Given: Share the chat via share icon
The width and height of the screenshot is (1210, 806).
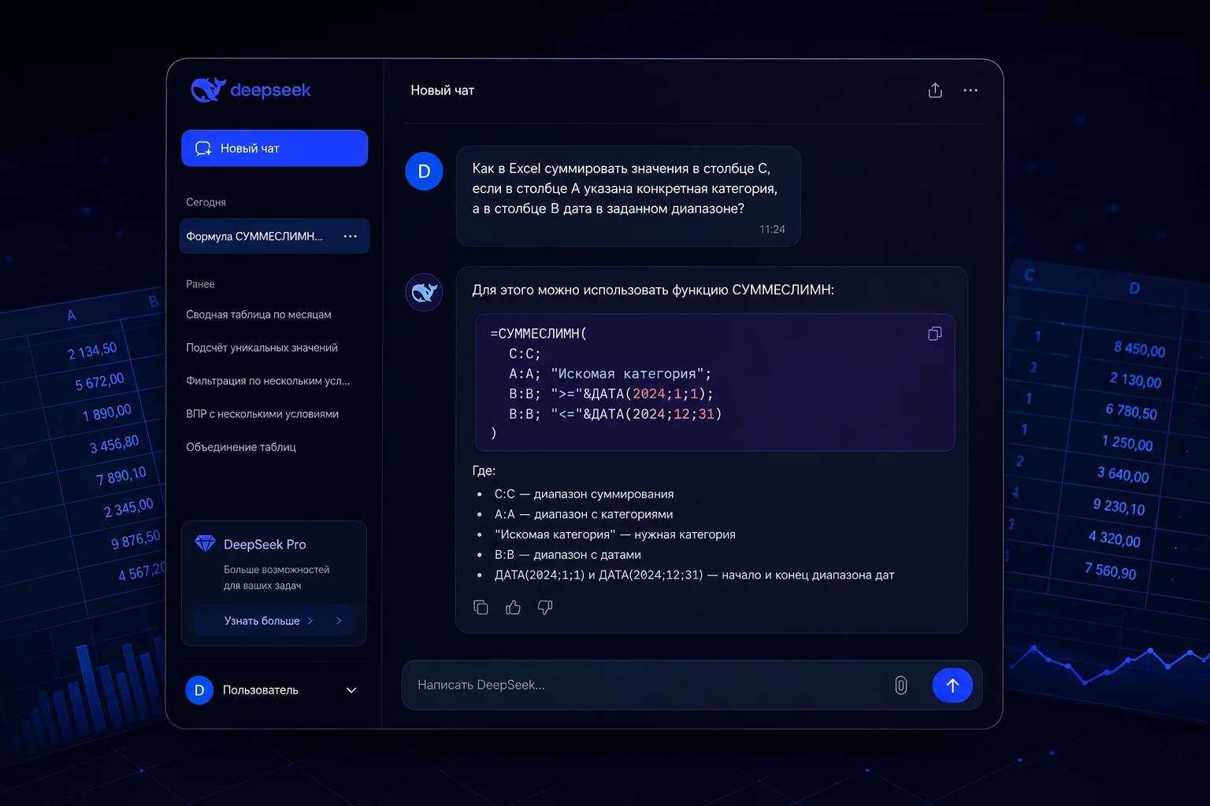Looking at the screenshot, I should pyautogui.click(x=935, y=91).
